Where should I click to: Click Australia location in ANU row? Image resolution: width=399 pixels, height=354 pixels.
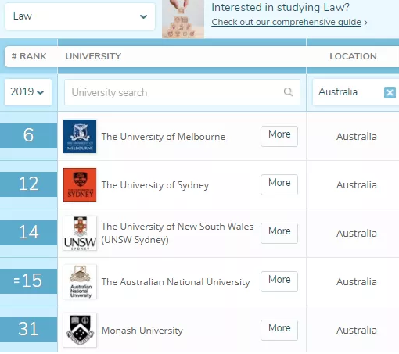pyautogui.click(x=357, y=282)
